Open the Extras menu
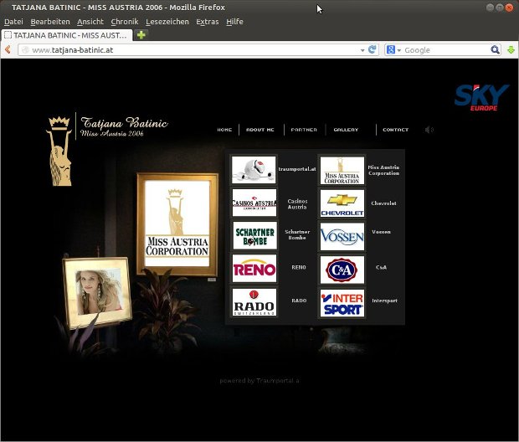The image size is (519, 442). click(208, 22)
